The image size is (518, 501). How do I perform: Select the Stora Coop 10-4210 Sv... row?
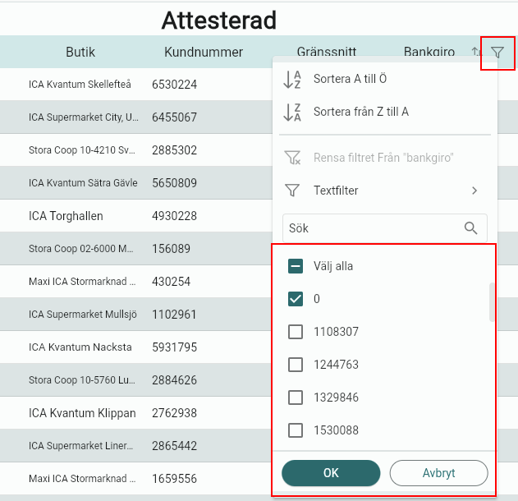click(136, 150)
